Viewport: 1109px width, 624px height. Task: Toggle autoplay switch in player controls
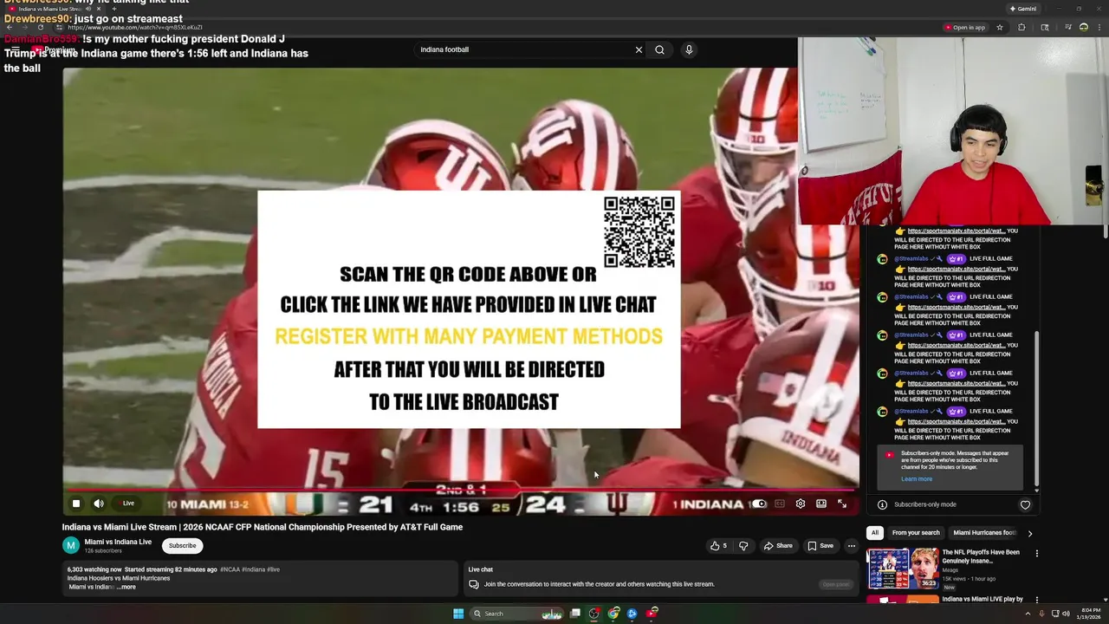point(759,504)
